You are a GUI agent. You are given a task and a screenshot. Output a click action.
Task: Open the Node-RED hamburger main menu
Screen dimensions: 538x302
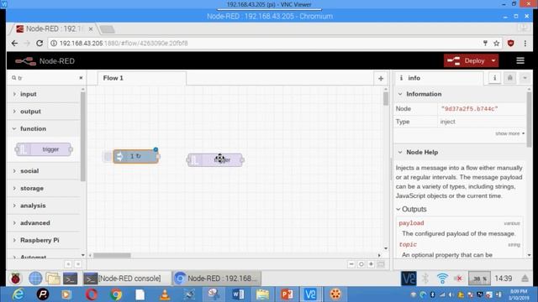[520, 61]
